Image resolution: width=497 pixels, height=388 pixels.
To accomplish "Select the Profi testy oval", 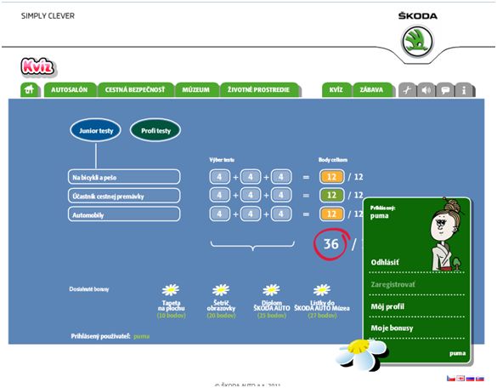I will pyautogui.click(x=155, y=130).
